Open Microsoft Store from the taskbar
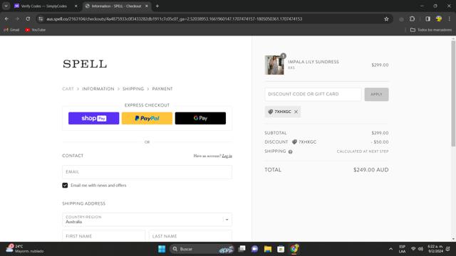Screen dimensions: 456x256 281,249
